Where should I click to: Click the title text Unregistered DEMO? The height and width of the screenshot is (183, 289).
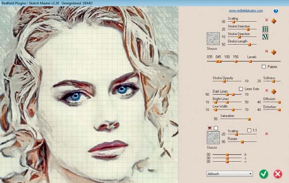pos(77,3)
